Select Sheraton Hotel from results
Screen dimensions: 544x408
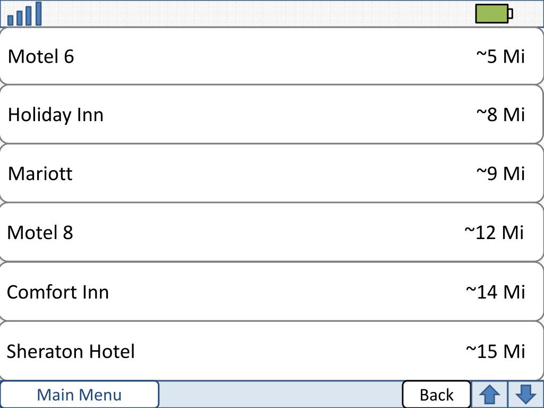tap(271, 351)
